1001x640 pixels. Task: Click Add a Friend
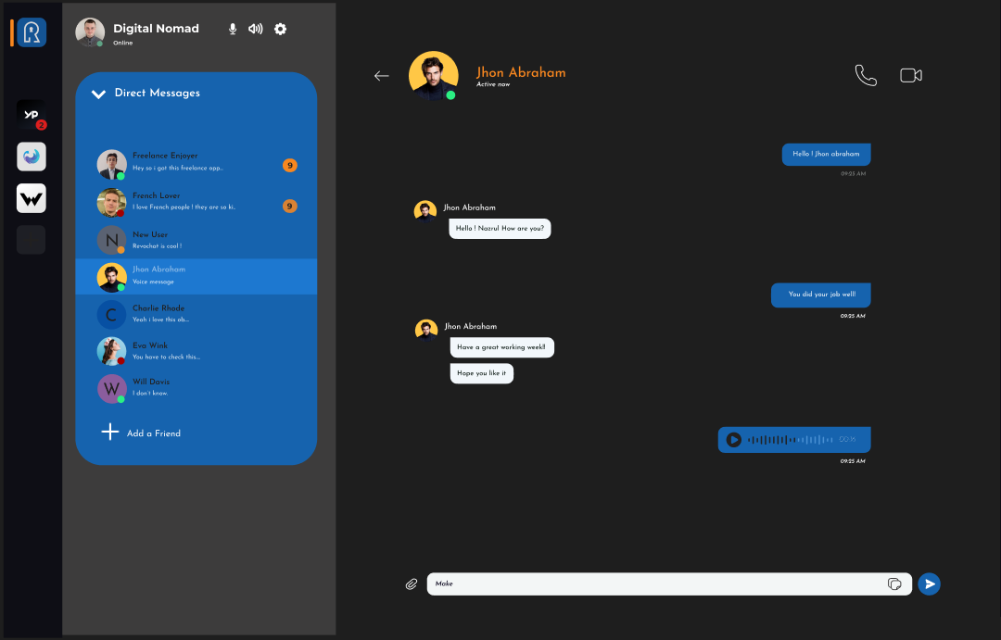(140, 433)
